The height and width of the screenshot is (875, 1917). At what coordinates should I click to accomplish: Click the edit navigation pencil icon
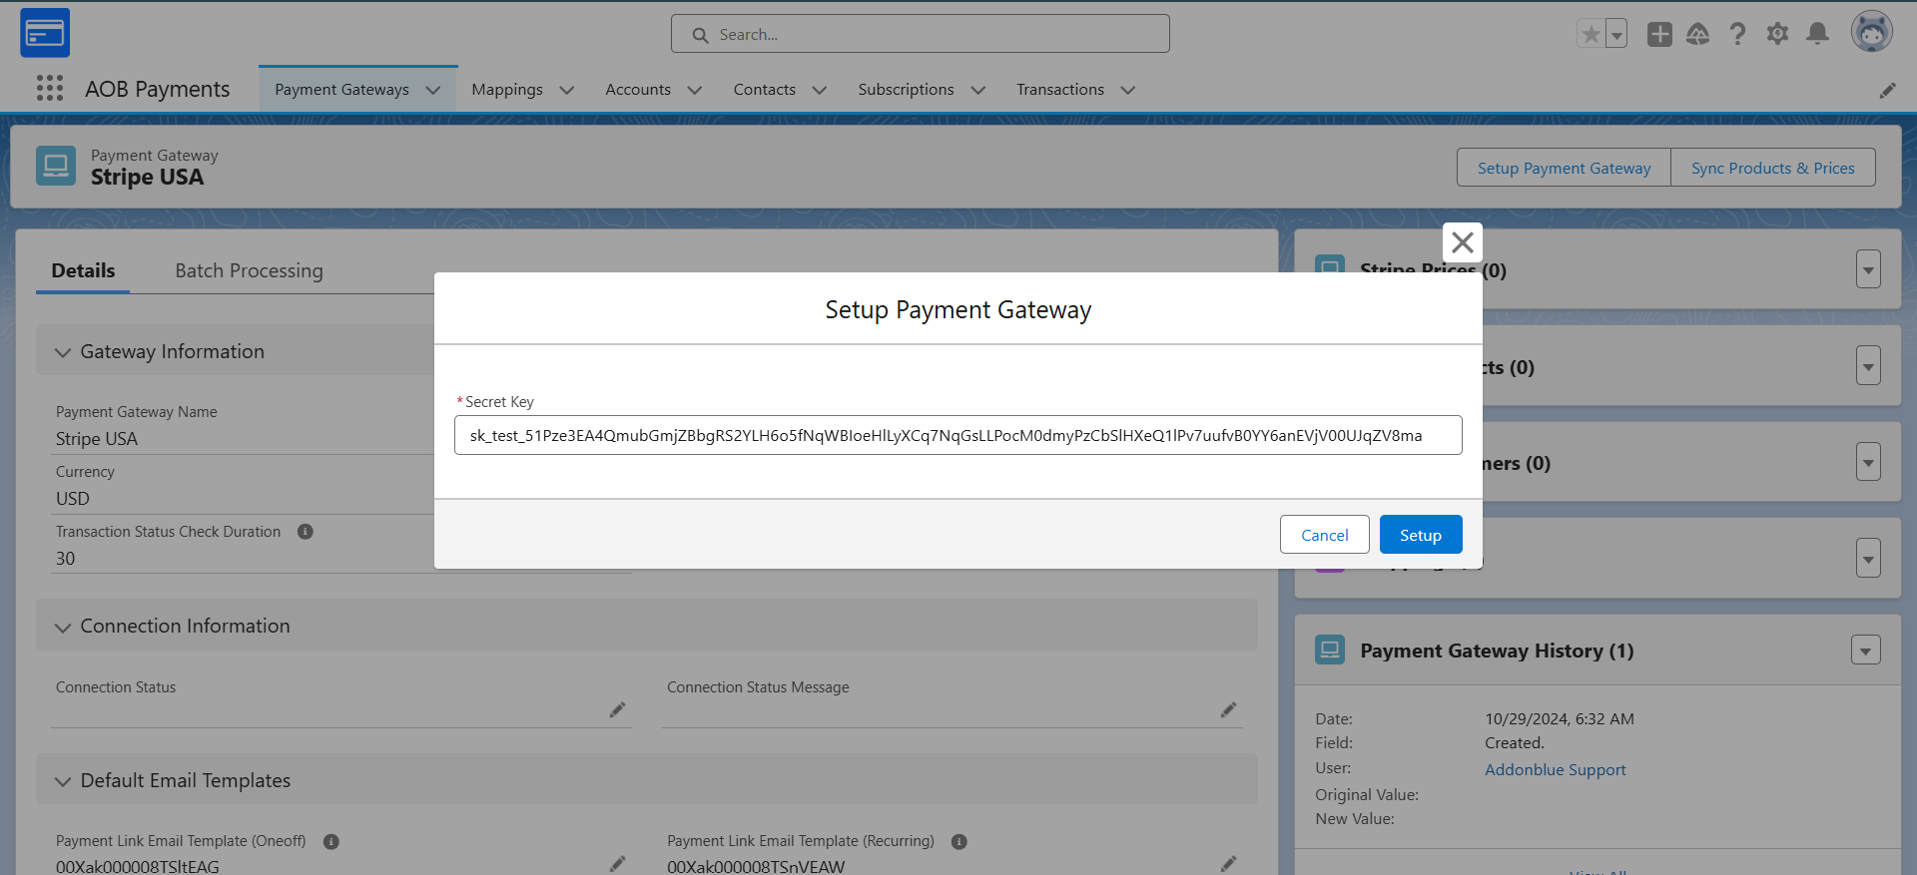pyautogui.click(x=1887, y=90)
